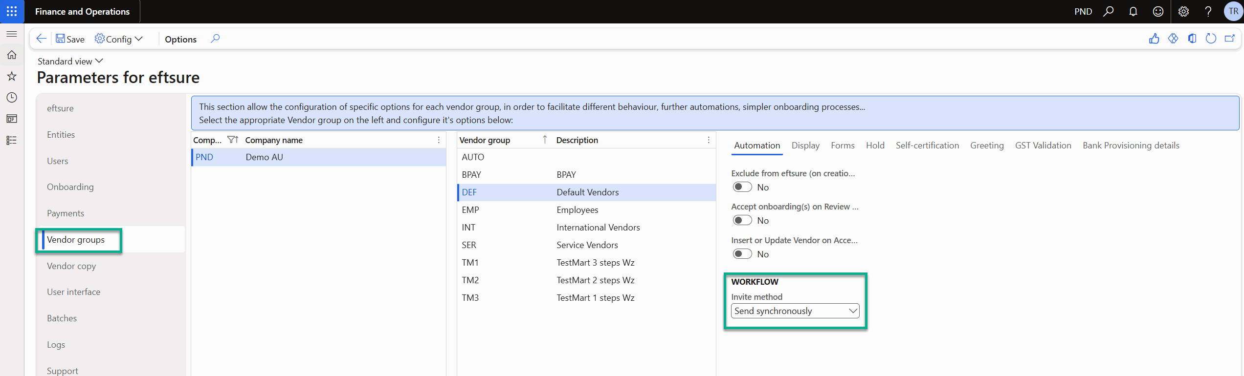The image size is (1244, 376).
Task: Select the BPAY vendor group
Action: pos(586,175)
